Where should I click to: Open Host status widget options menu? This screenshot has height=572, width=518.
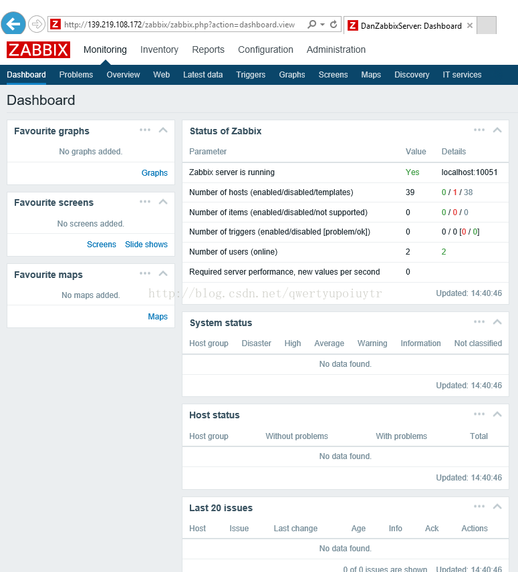tap(479, 414)
